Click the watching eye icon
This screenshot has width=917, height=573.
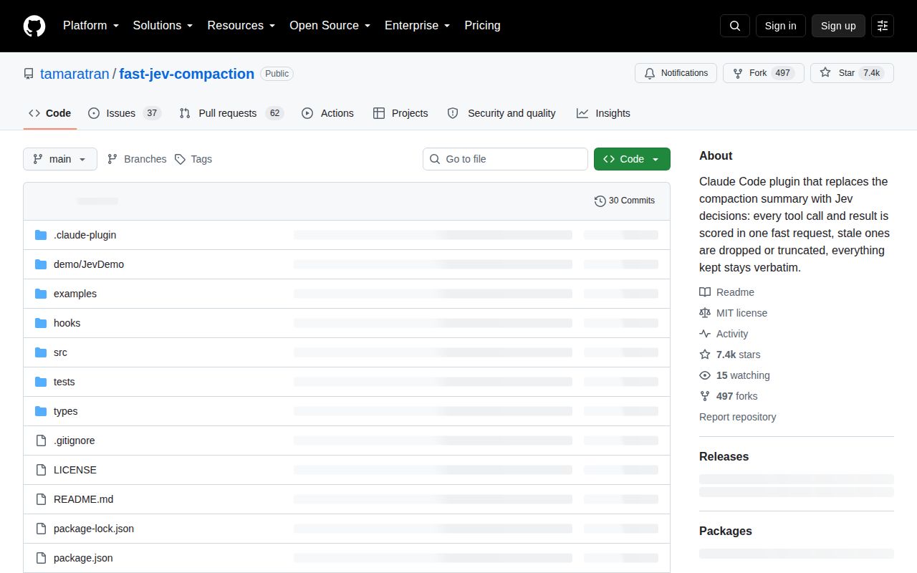tap(705, 375)
